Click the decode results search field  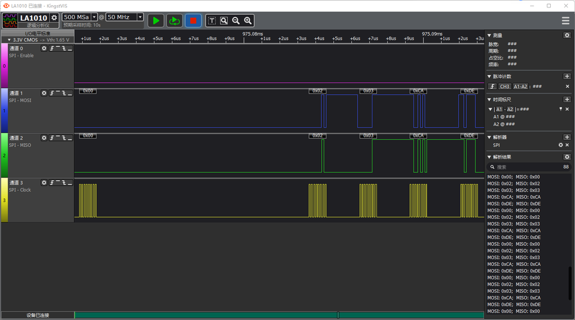coord(529,167)
